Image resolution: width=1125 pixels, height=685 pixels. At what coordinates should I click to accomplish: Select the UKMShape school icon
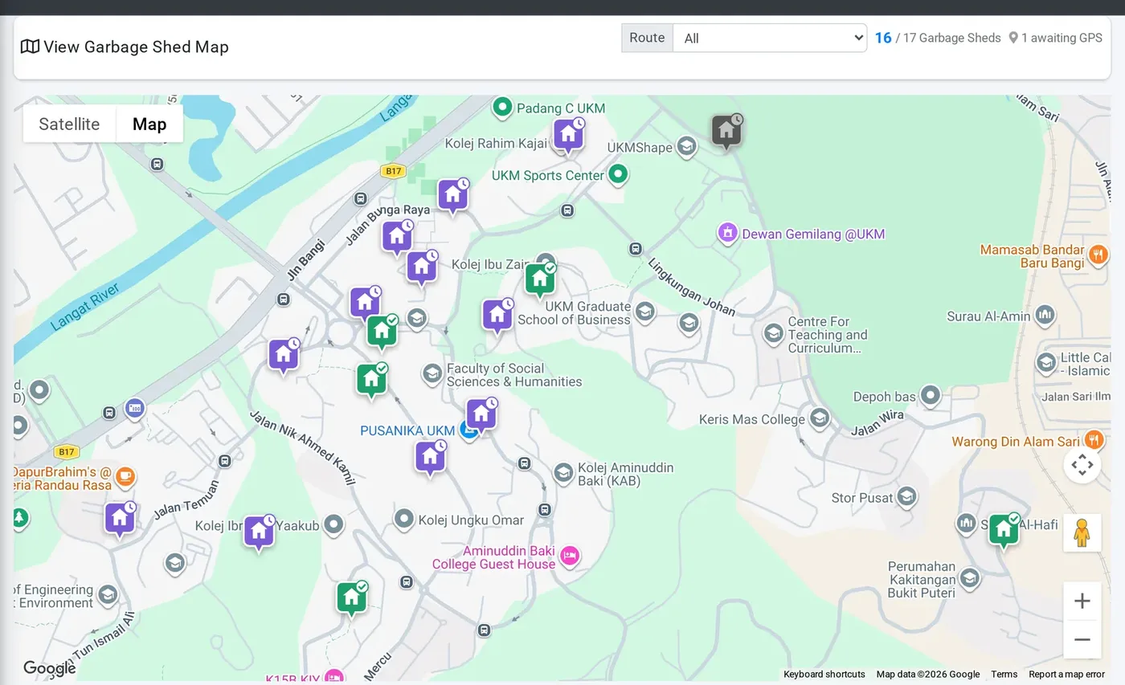686,147
